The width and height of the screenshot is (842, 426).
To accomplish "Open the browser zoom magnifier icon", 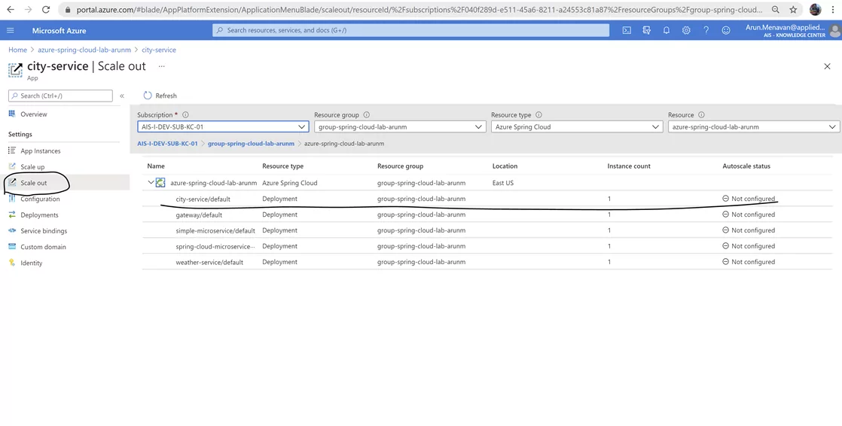I will pos(776,10).
